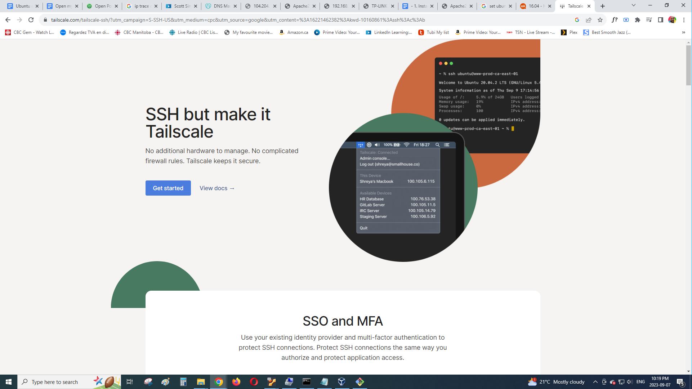Viewport: 692px width, 389px height.
Task: Click the share this page icon
Action: 589,20
